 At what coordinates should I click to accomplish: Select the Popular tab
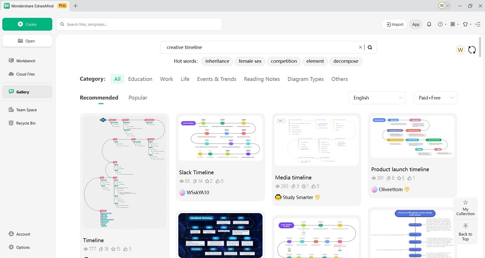click(138, 97)
